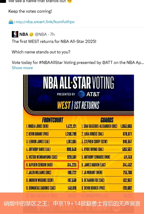Viewport: 144px width, 214px height.
Task: Click the FRONTCOURT column heading
Action: click(x=52, y=120)
